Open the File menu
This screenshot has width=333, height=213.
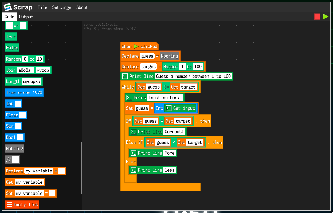coord(42,7)
